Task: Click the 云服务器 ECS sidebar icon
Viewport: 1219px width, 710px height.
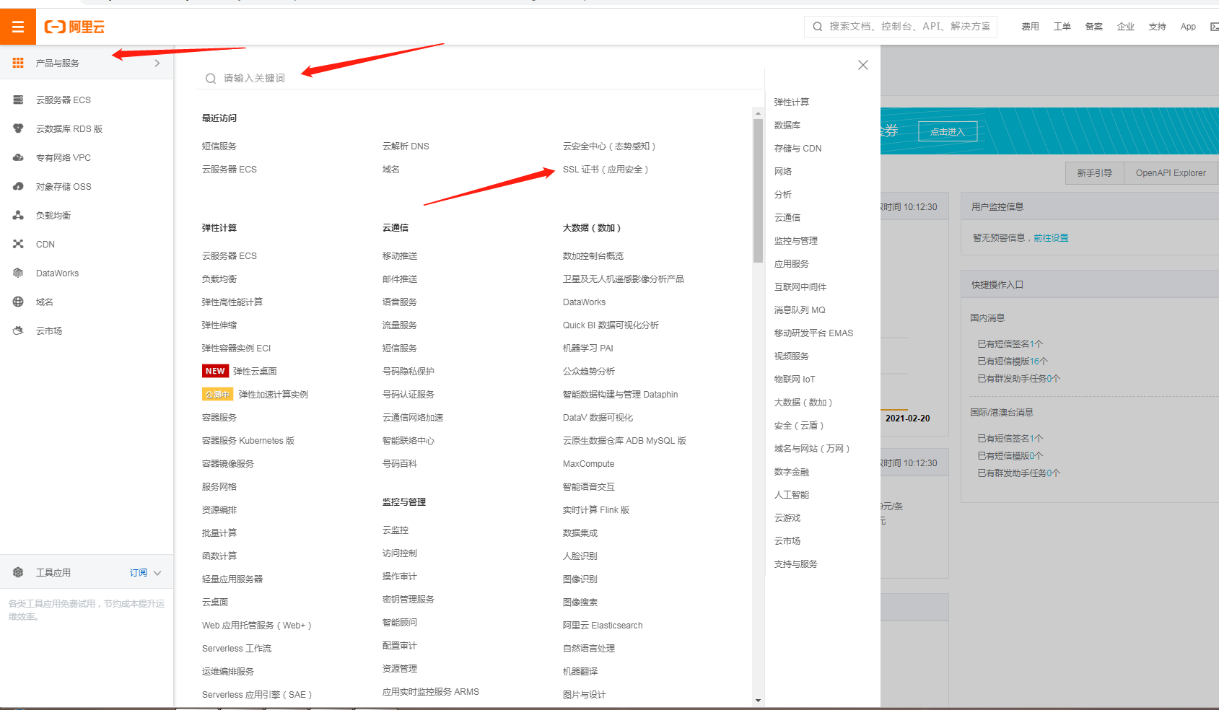Action: 18,100
